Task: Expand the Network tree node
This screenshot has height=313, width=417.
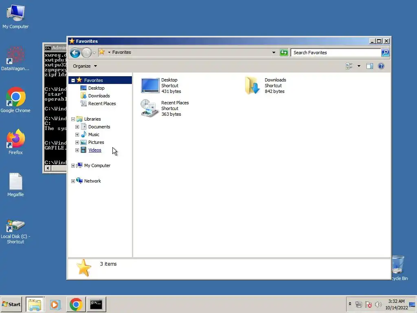Action: 73,181
